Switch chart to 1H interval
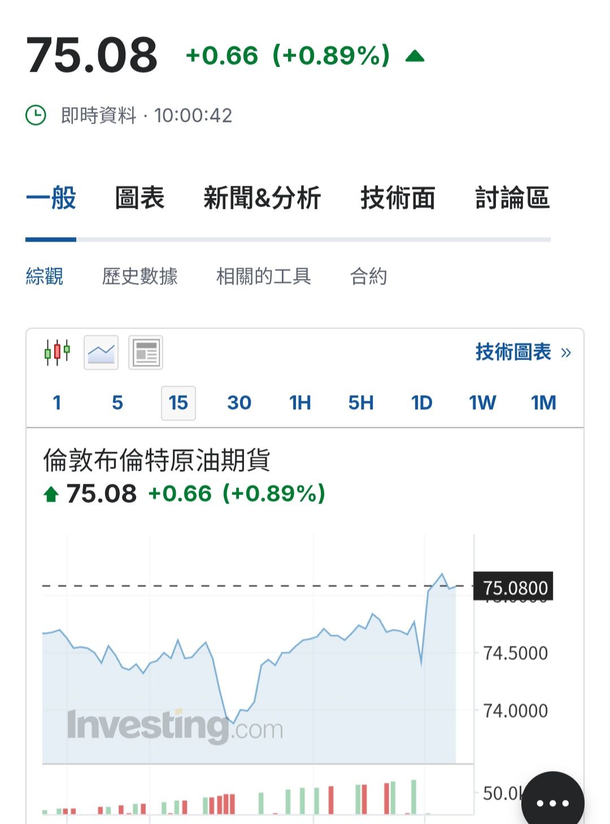Screen dimensions: 610x824 click(300, 403)
